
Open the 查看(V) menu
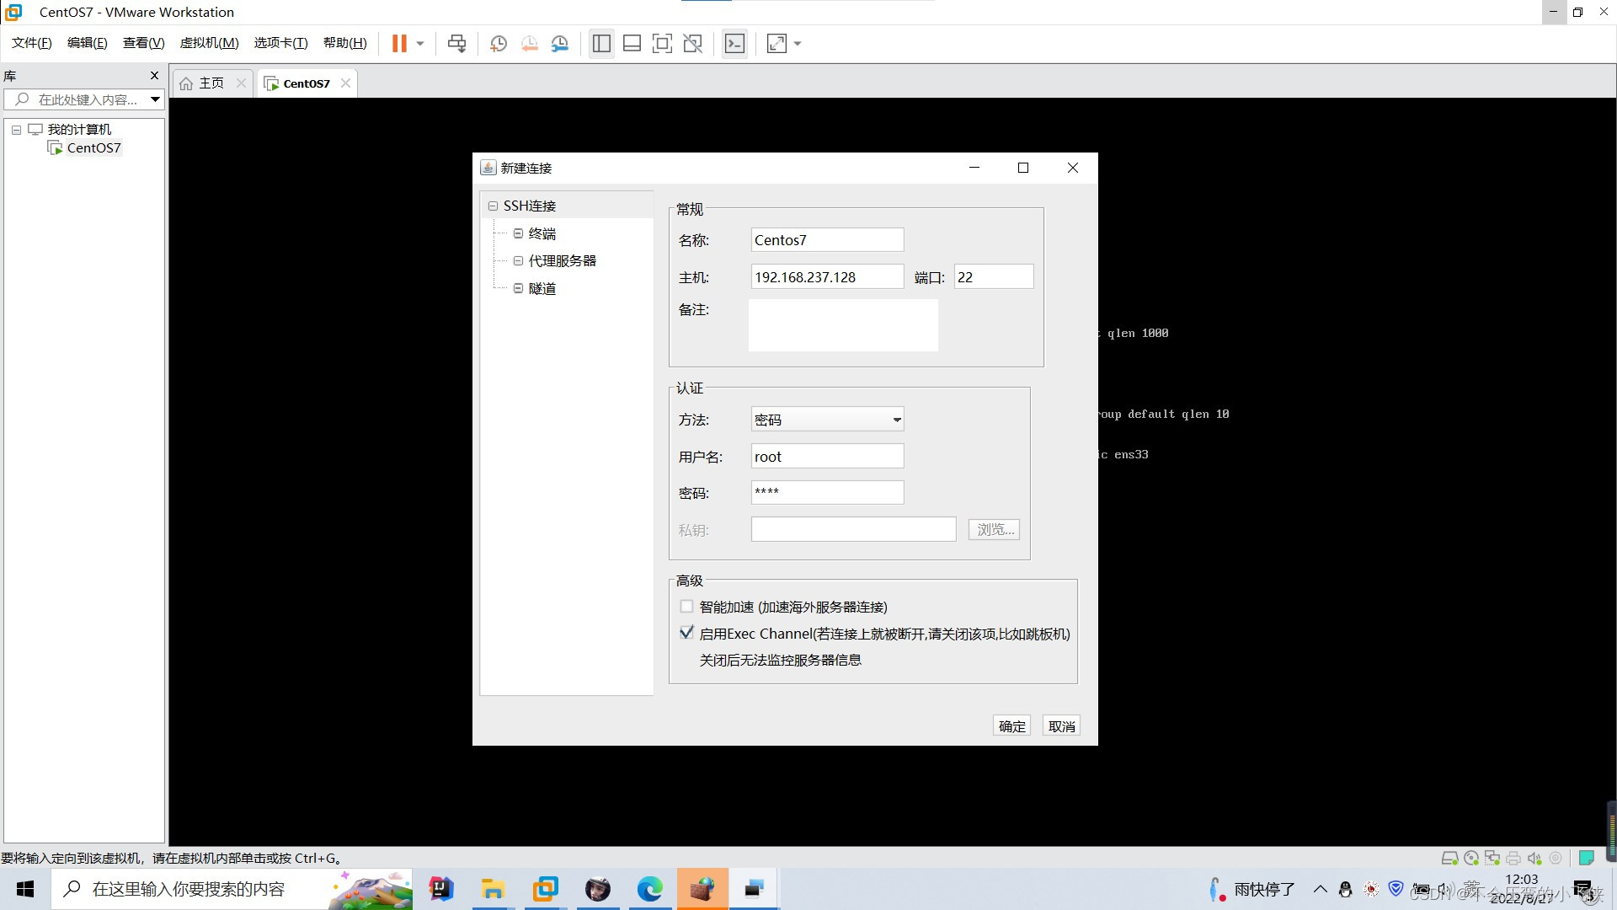pos(144,43)
